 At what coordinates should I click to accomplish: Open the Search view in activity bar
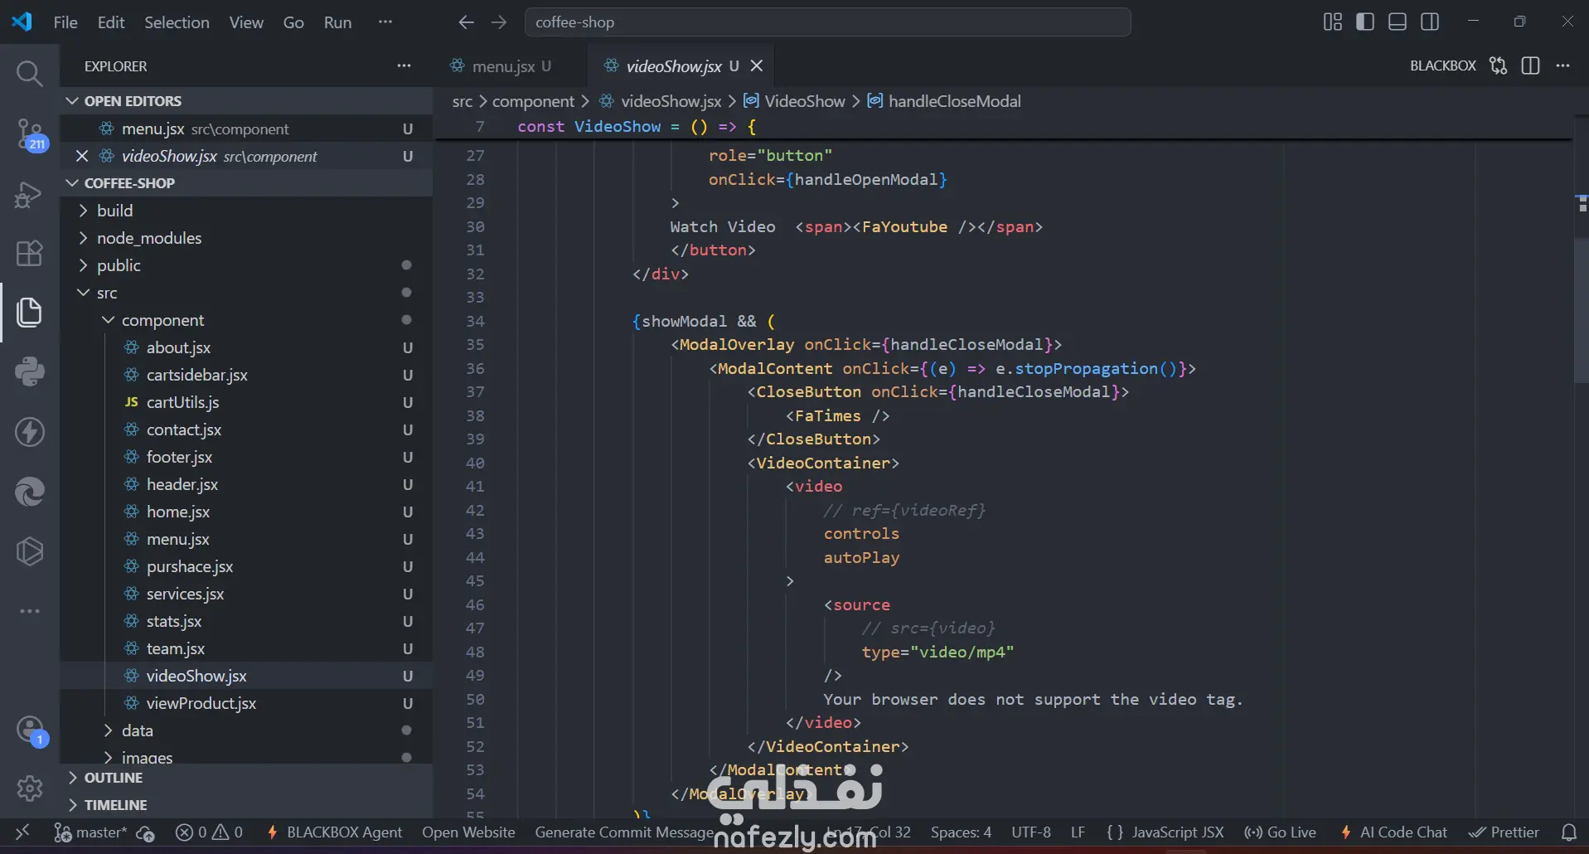click(x=30, y=74)
